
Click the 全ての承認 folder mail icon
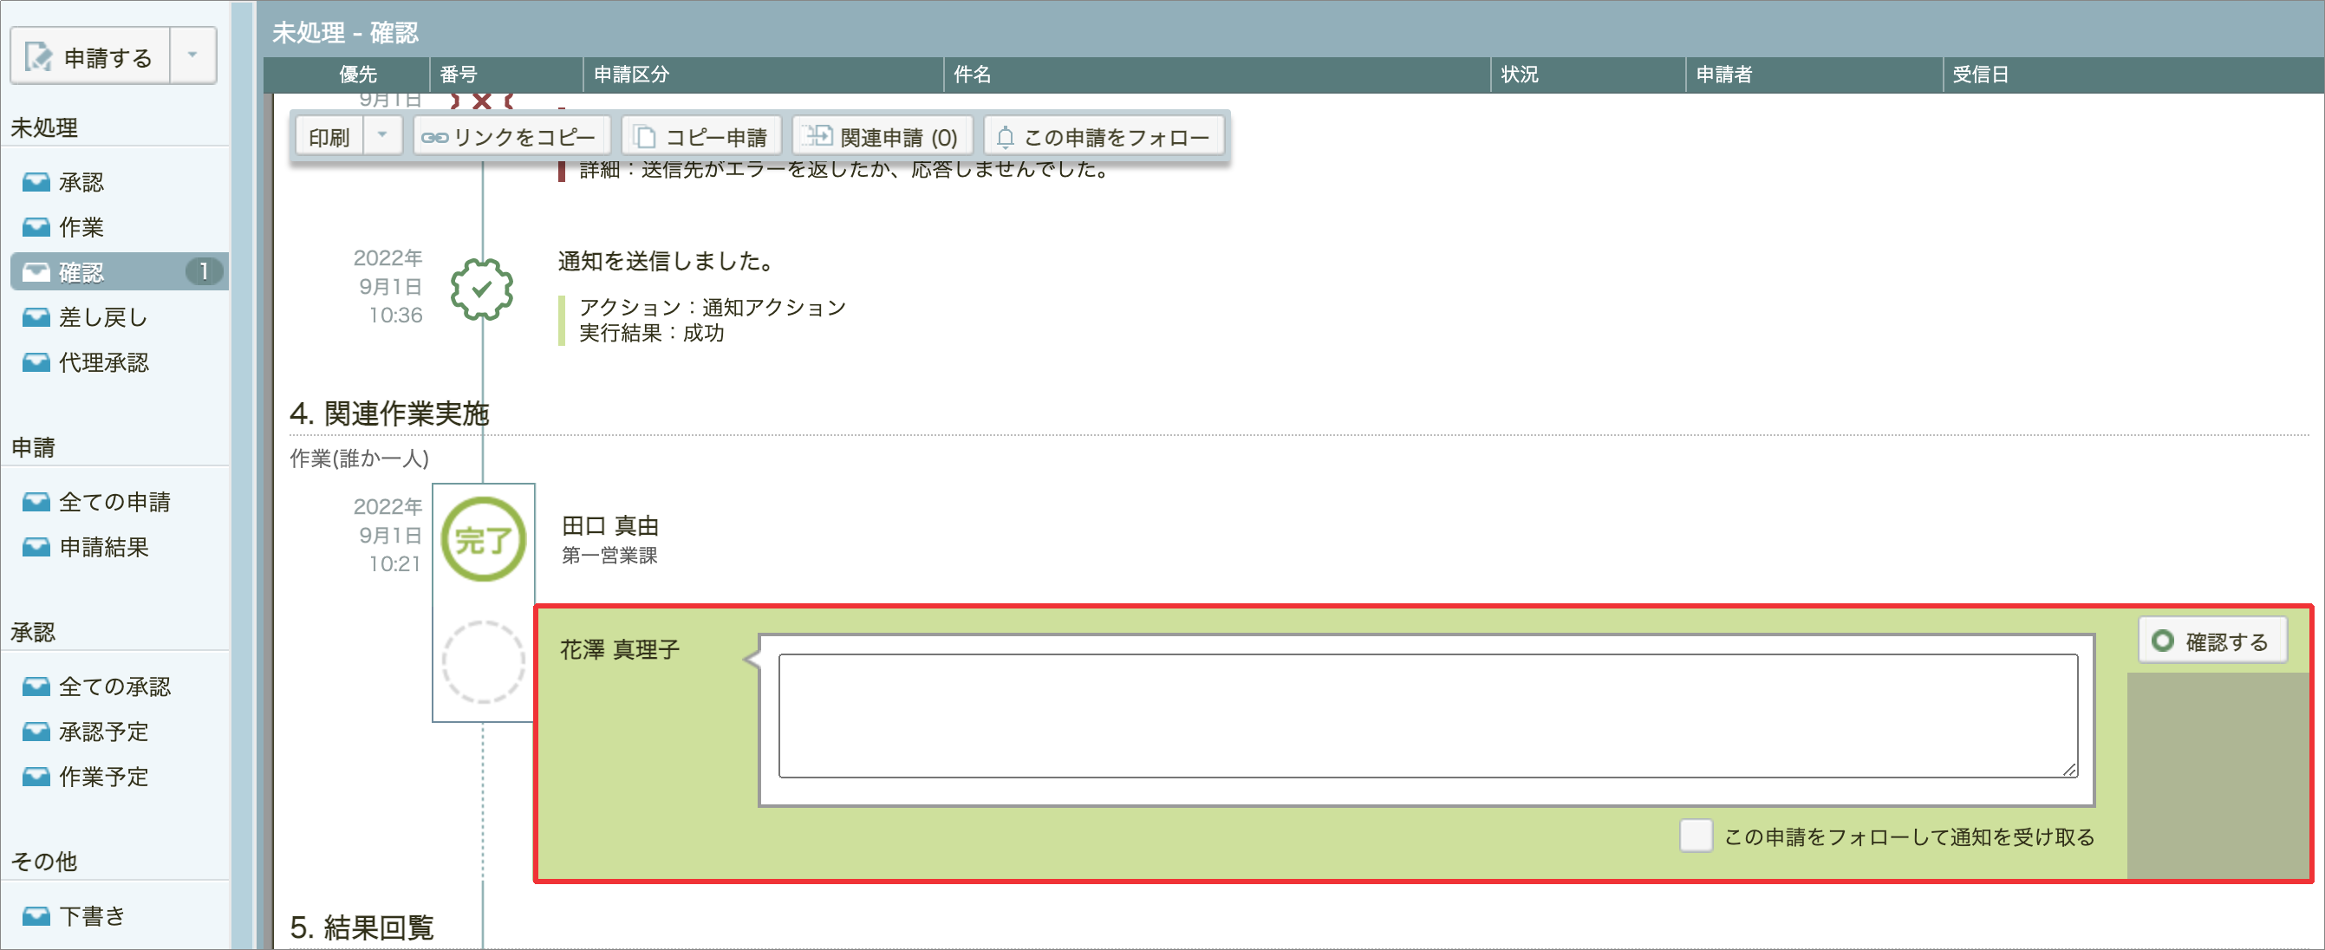tap(36, 686)
